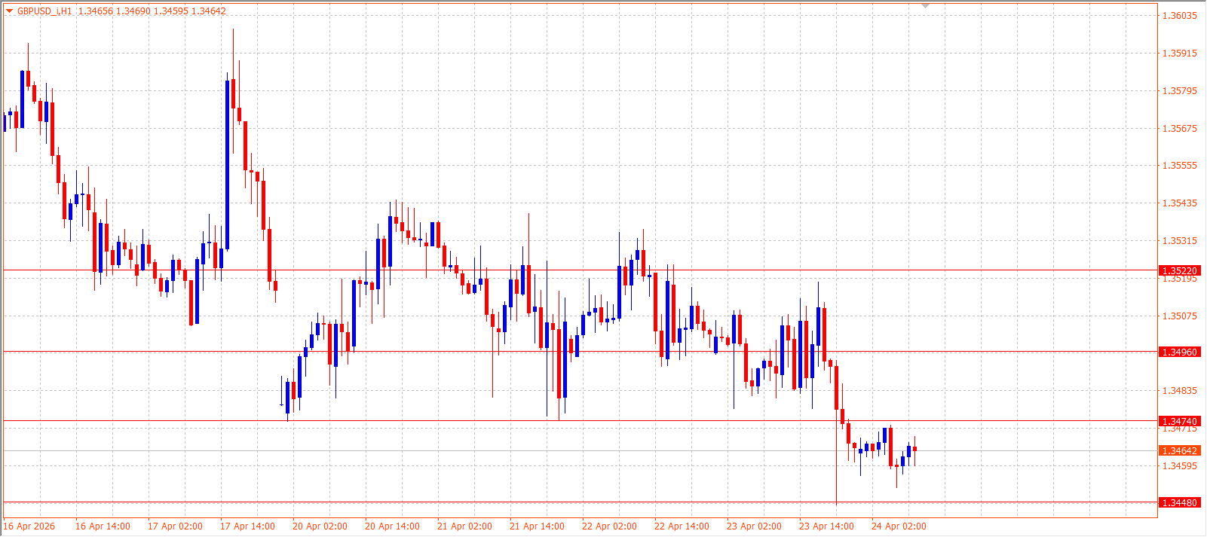This screenshot has height=537, width=1207.
Task: Click the 16 Apr 14:00 time label
Action: tap(103, 526)
